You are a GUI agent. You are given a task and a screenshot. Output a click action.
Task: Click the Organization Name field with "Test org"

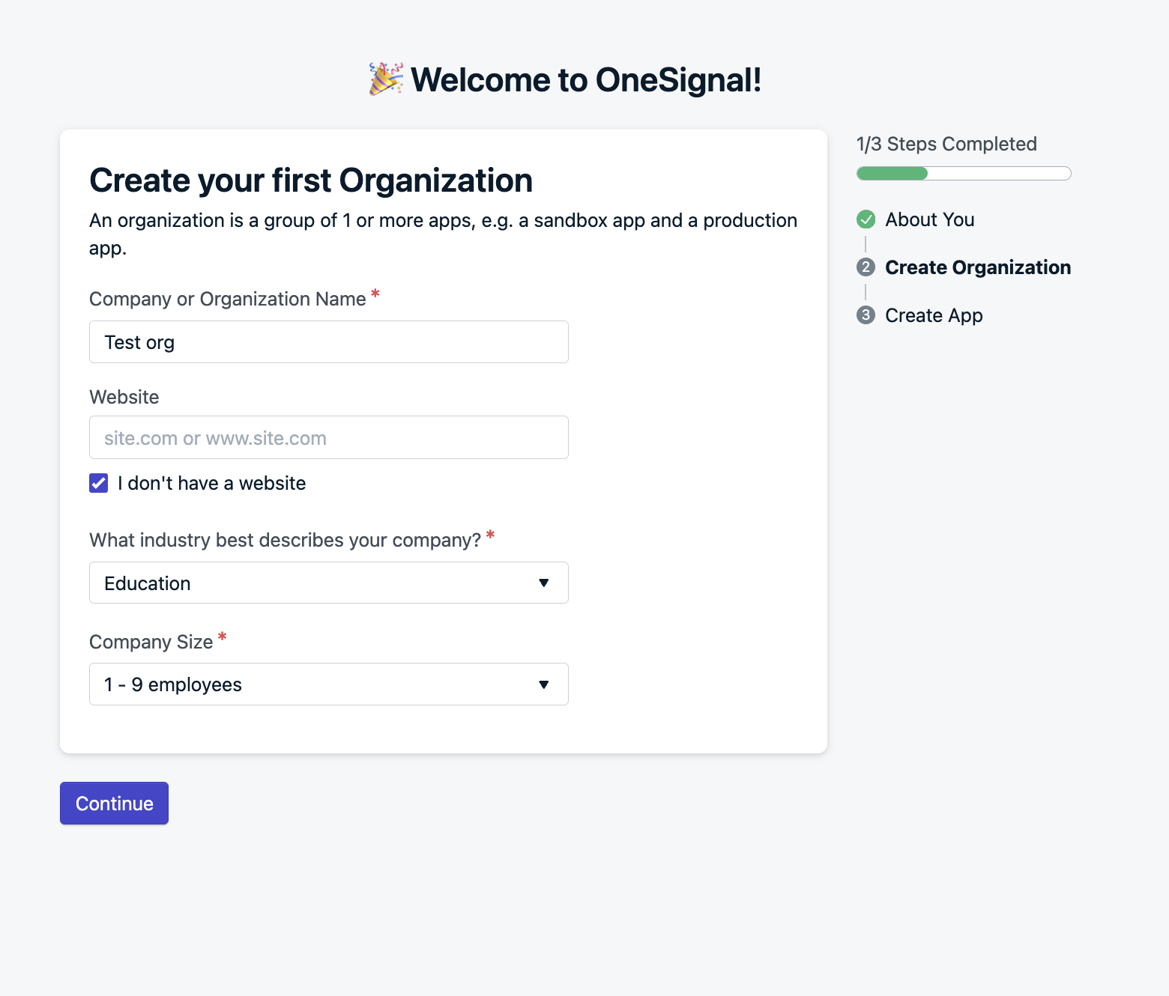[x=328, y=342]
